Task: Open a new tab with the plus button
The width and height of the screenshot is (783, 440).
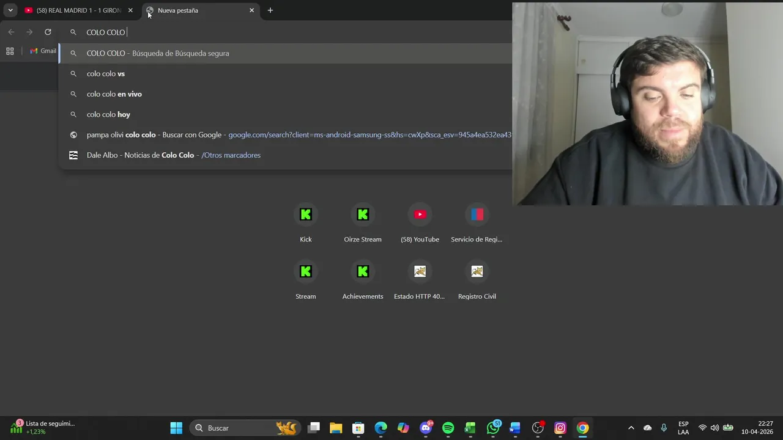Action: 270,10
